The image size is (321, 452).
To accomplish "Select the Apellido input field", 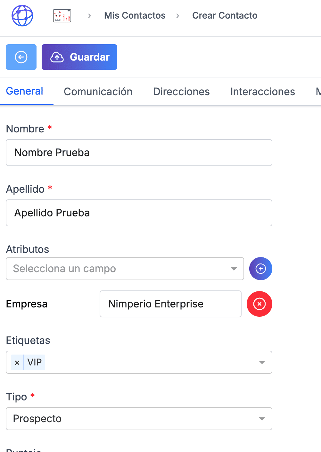I will click(139, 213).
